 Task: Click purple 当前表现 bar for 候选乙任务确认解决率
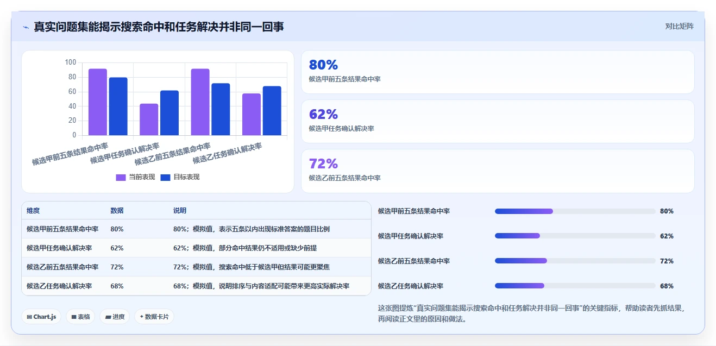tap(252, 115)
